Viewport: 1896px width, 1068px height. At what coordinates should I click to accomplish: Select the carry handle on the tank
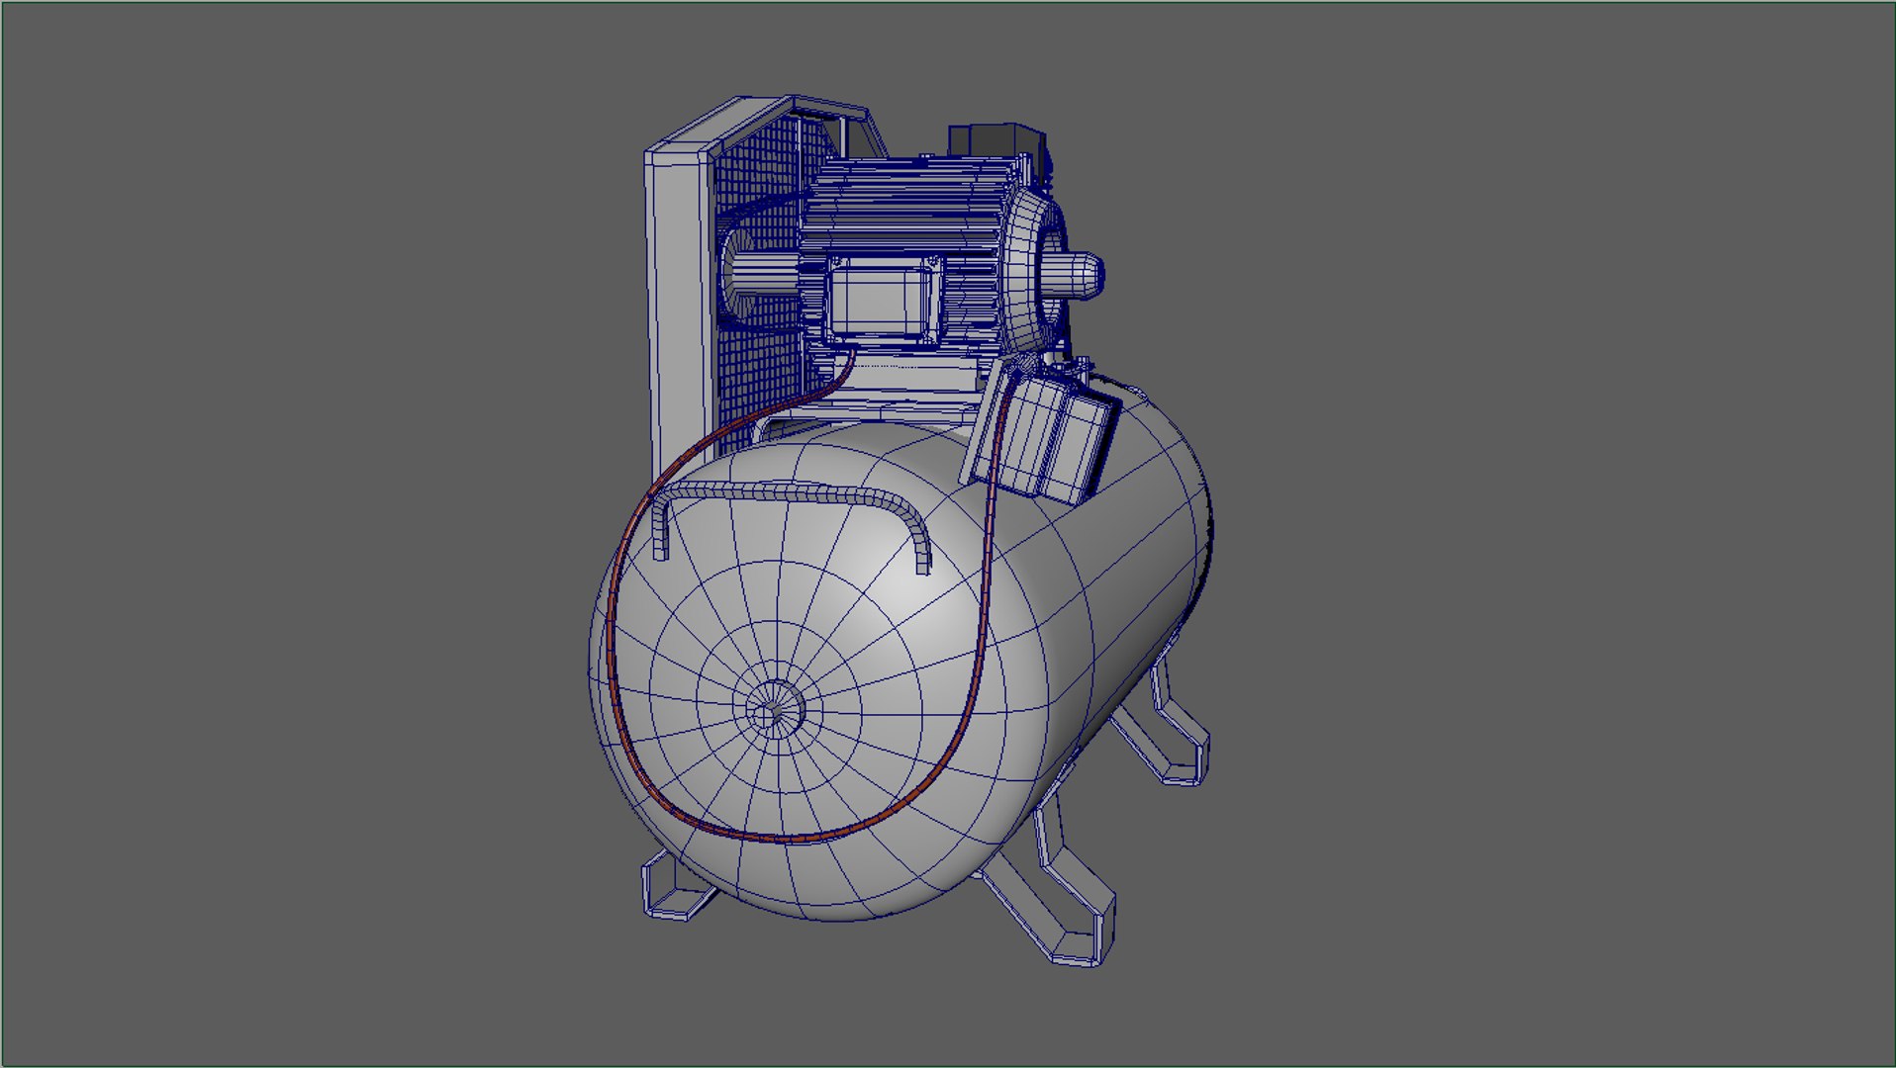click(792, 492)
